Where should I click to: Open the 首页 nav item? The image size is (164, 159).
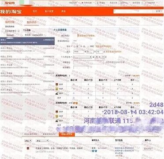coord(35,11)
